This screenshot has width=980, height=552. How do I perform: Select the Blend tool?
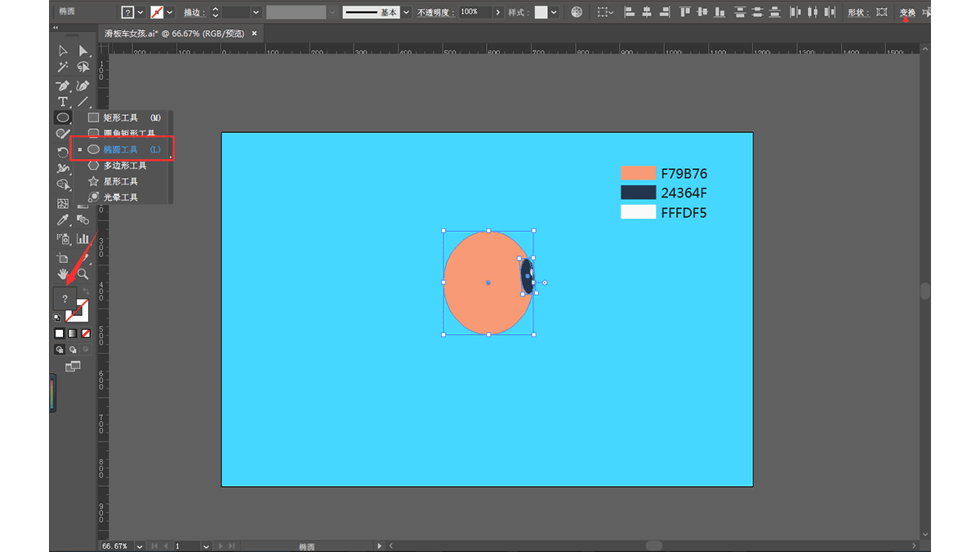click(82, 220)
